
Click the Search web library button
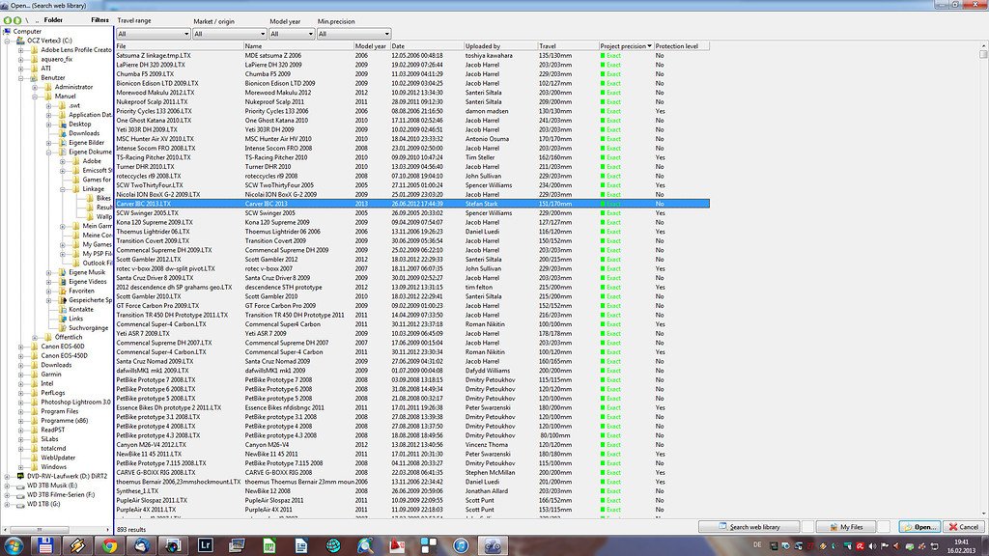pyautogui.click(x=749, y=527)
